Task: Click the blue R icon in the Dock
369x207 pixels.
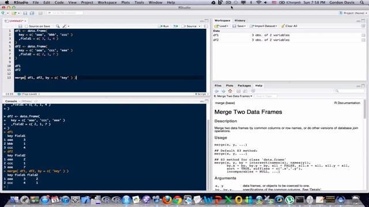Action: coord(126,200)
